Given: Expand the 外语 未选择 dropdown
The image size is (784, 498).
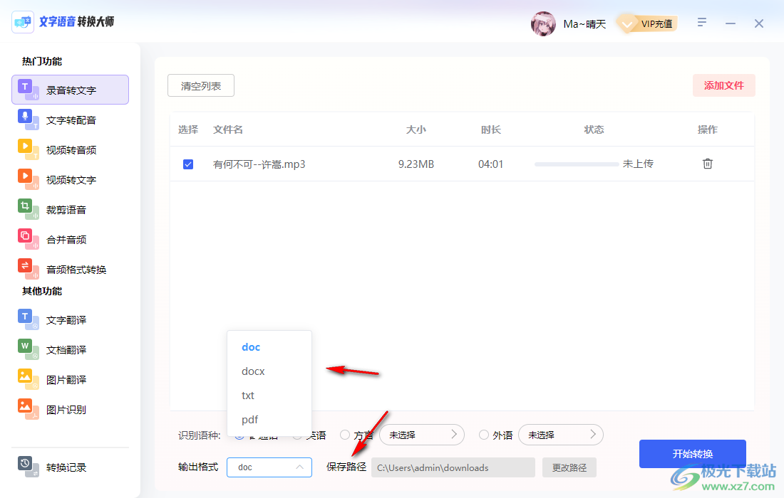Looking at the screenshot, I should (561, 435).
